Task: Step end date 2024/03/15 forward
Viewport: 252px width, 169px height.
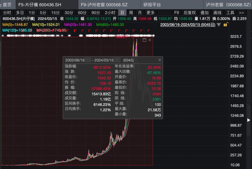Action: click(119, 60)
